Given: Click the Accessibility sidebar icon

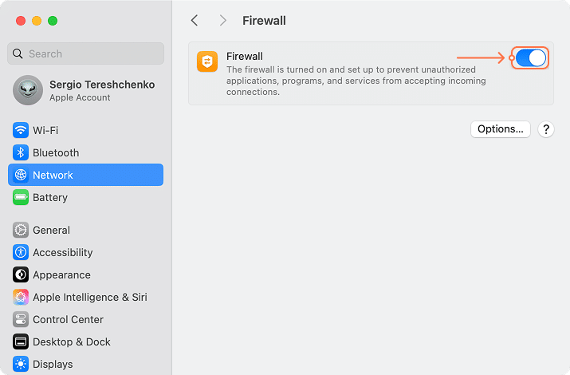Looking at the screenshot, I should pyautogui.click(x=21, y=252).
